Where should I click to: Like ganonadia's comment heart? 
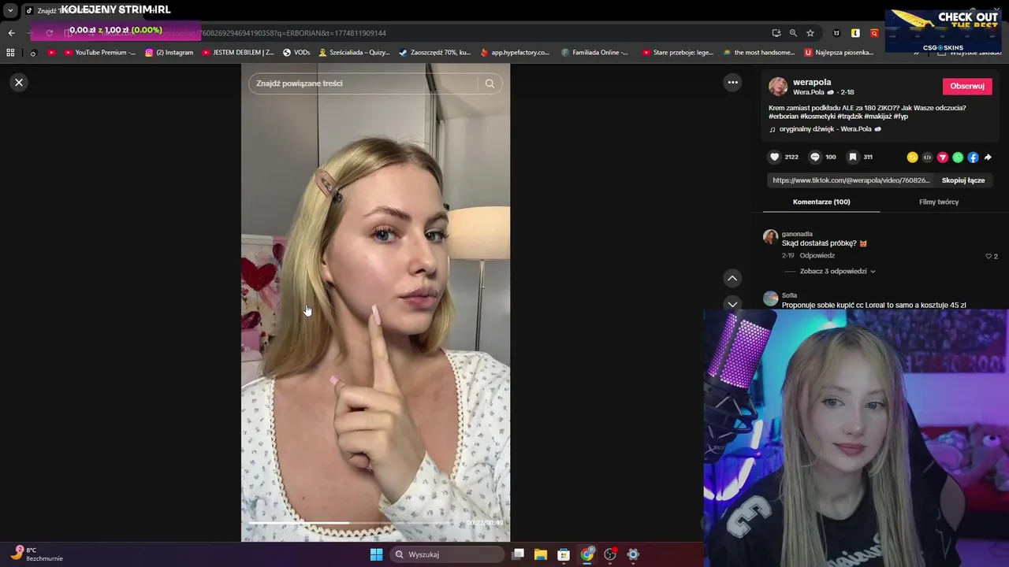(989, 257)
